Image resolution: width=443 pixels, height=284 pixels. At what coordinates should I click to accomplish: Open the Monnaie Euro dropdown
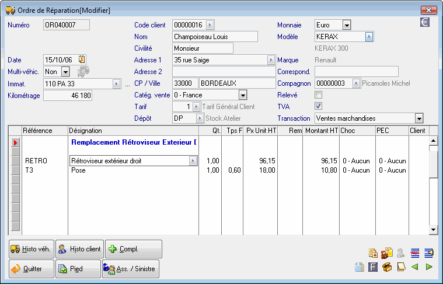346,25
